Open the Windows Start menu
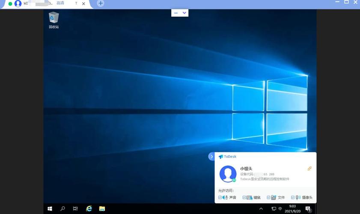The height and width of the screenshot is (214, 360). coord(50,208)
